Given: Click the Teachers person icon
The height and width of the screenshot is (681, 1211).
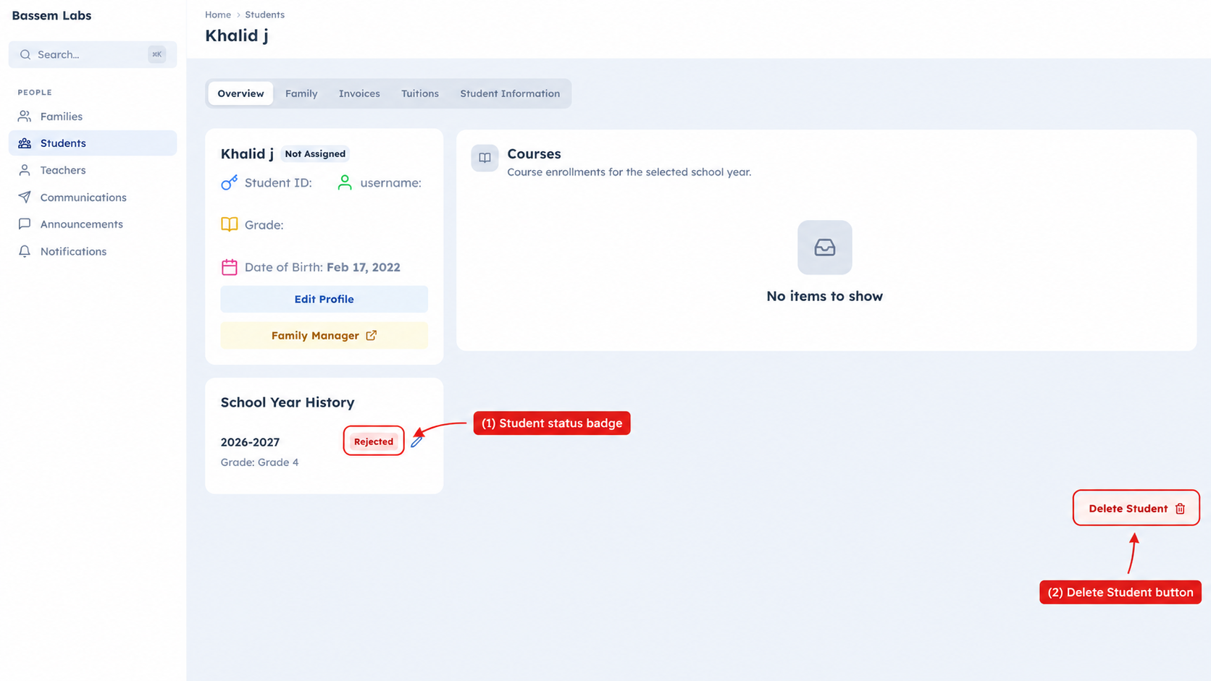Looking at the screenshot, I should click(25, 170).
